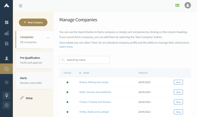Click created date of Fadel row

[x=144, y=92]
